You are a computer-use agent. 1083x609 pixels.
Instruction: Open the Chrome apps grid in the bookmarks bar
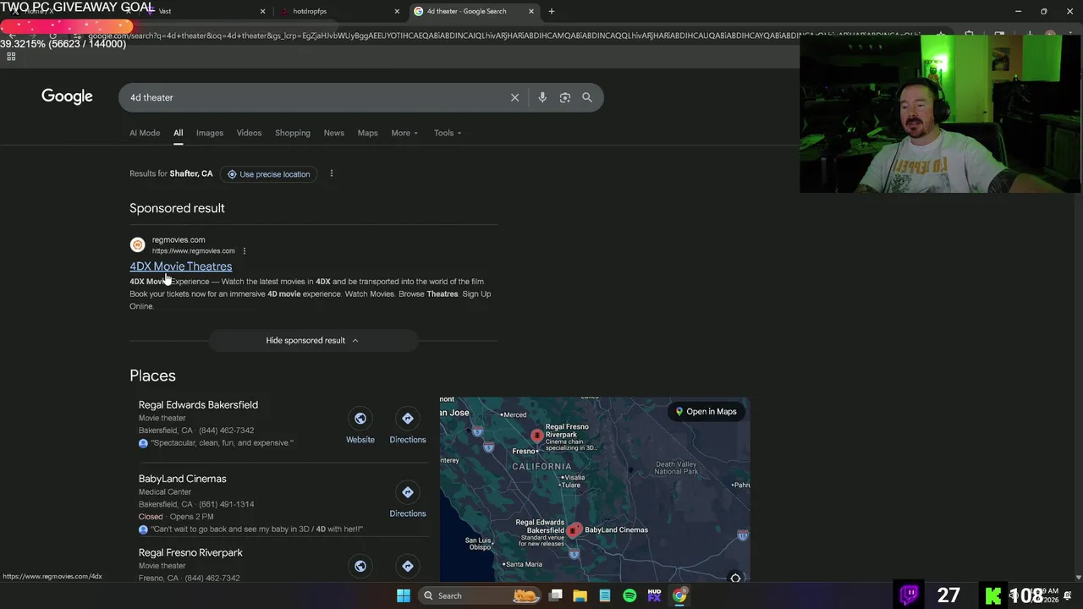click(11, 57)
